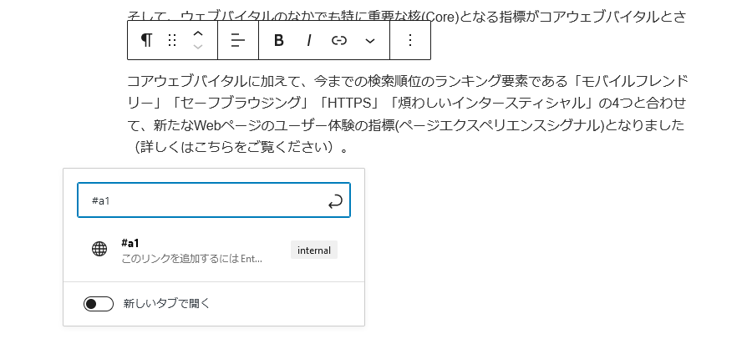
Task: Toggle italic formatting
Action: (309, 40)
